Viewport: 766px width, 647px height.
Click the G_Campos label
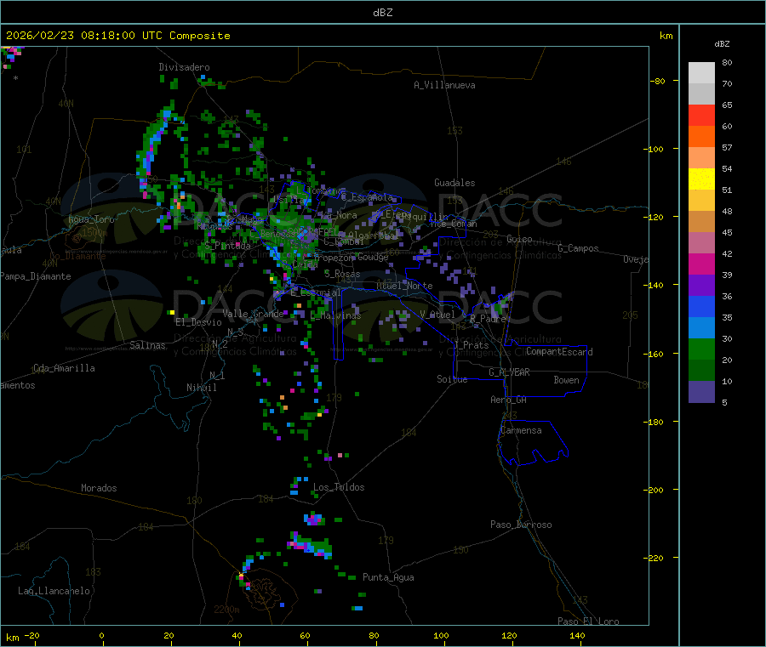(579, 248)
